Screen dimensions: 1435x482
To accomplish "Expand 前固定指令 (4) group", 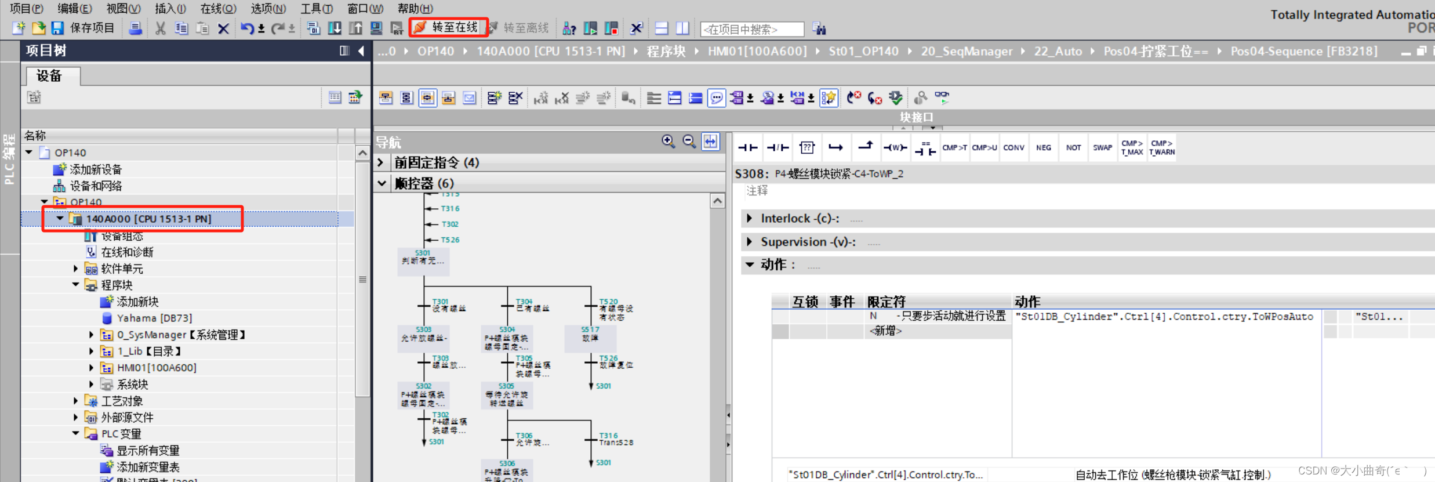I will click(x=381, y=162).
